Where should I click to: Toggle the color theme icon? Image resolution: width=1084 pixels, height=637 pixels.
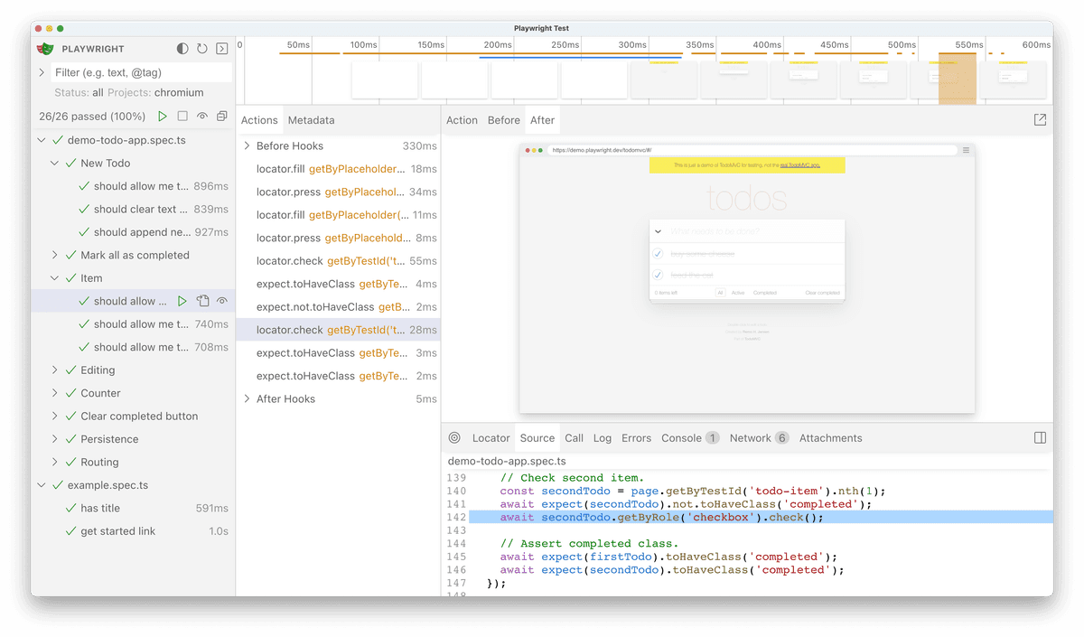(182, 49)
